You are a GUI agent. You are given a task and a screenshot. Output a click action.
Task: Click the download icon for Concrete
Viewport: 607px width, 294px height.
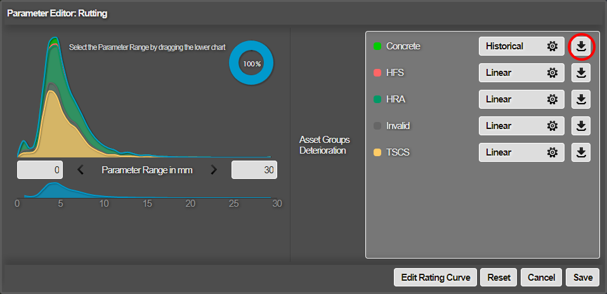click(581, 46)
